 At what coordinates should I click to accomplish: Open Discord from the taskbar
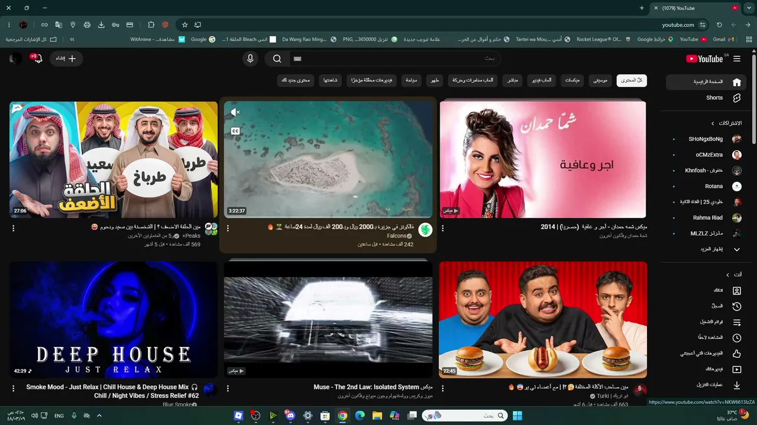(x=290, y=416)
